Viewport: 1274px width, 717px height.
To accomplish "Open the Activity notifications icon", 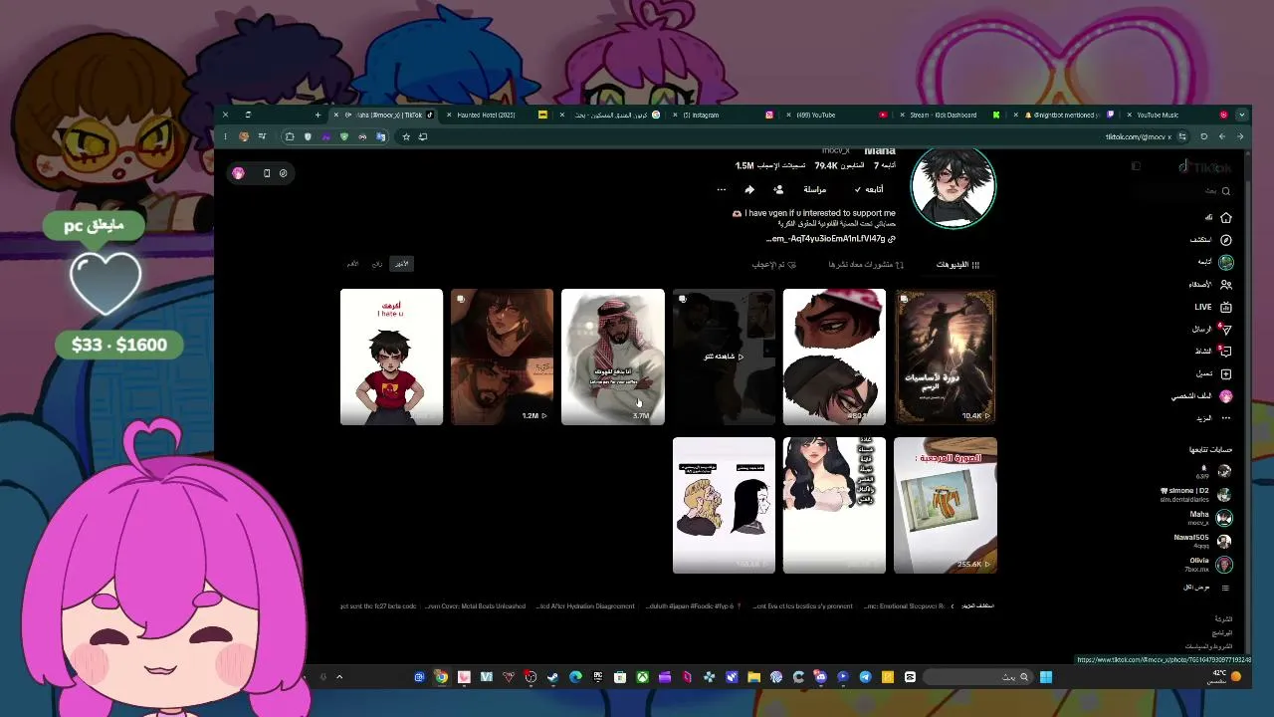I will pos(1225,352).
